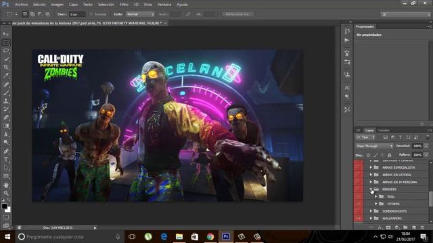The height and width of the screenshot is (243, 433).
Task: Open the Pass Through blend mode dropdown
Action: pyautogui.click(x=374, y=146)
